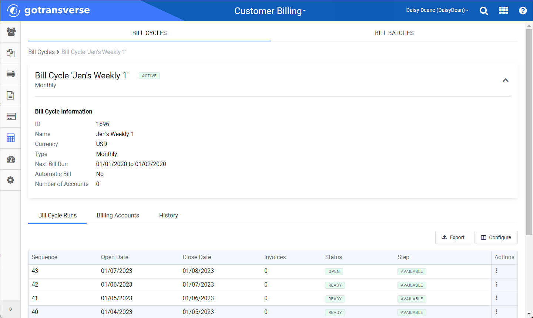This screenshot has height=318, width=533.
Task: Click close date 01/05/2023 in row 40
Action: pos(198,312)
